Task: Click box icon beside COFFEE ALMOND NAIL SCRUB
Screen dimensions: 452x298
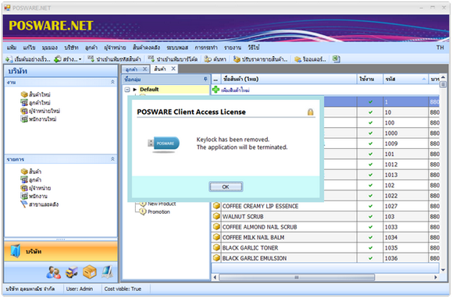Action: point(216,226)
